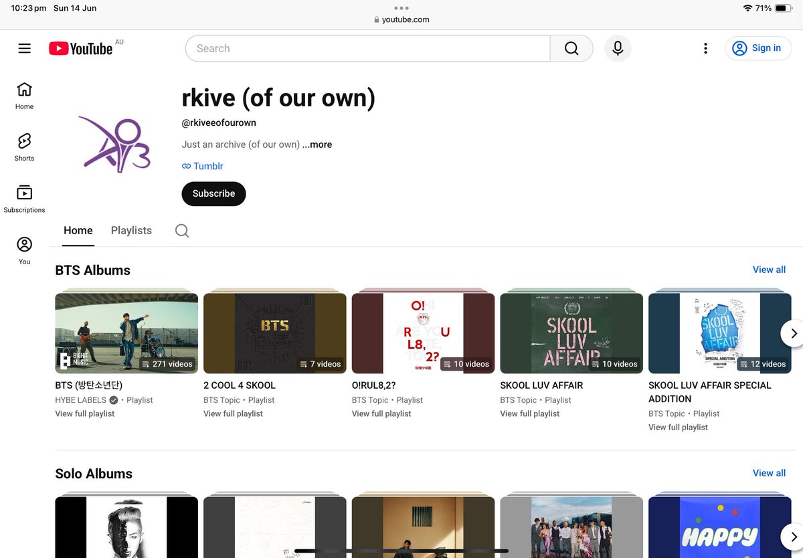Image resolution: width=803 pixels, height=558 pixels.
Task: Open SKOOL LUV AFFAIR playlist thumbnail
Action: pyautogui.click(x=571, y=333)
